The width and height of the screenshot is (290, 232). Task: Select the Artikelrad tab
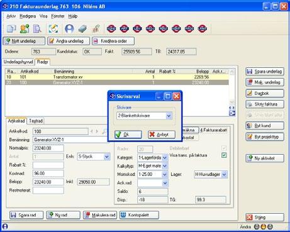[x=16, y=121]
